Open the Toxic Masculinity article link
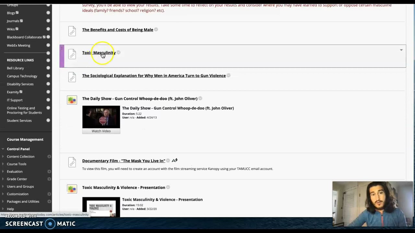Viewport: 415px width, 233px height. (99, 53)
